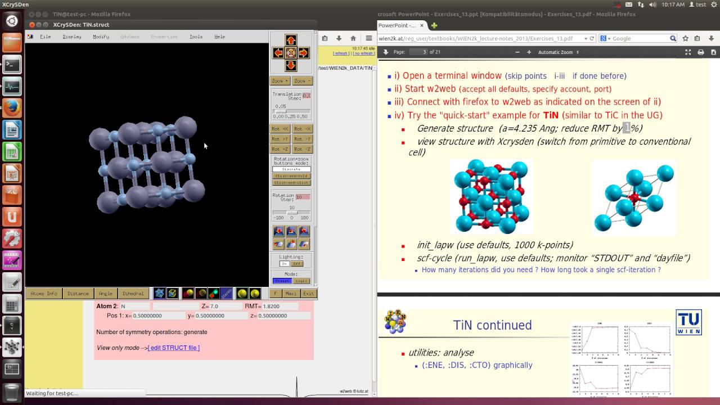The image size is (720, 405).
Task: Print the PDF from the viewer toolbar
Action: pos(701,52)
